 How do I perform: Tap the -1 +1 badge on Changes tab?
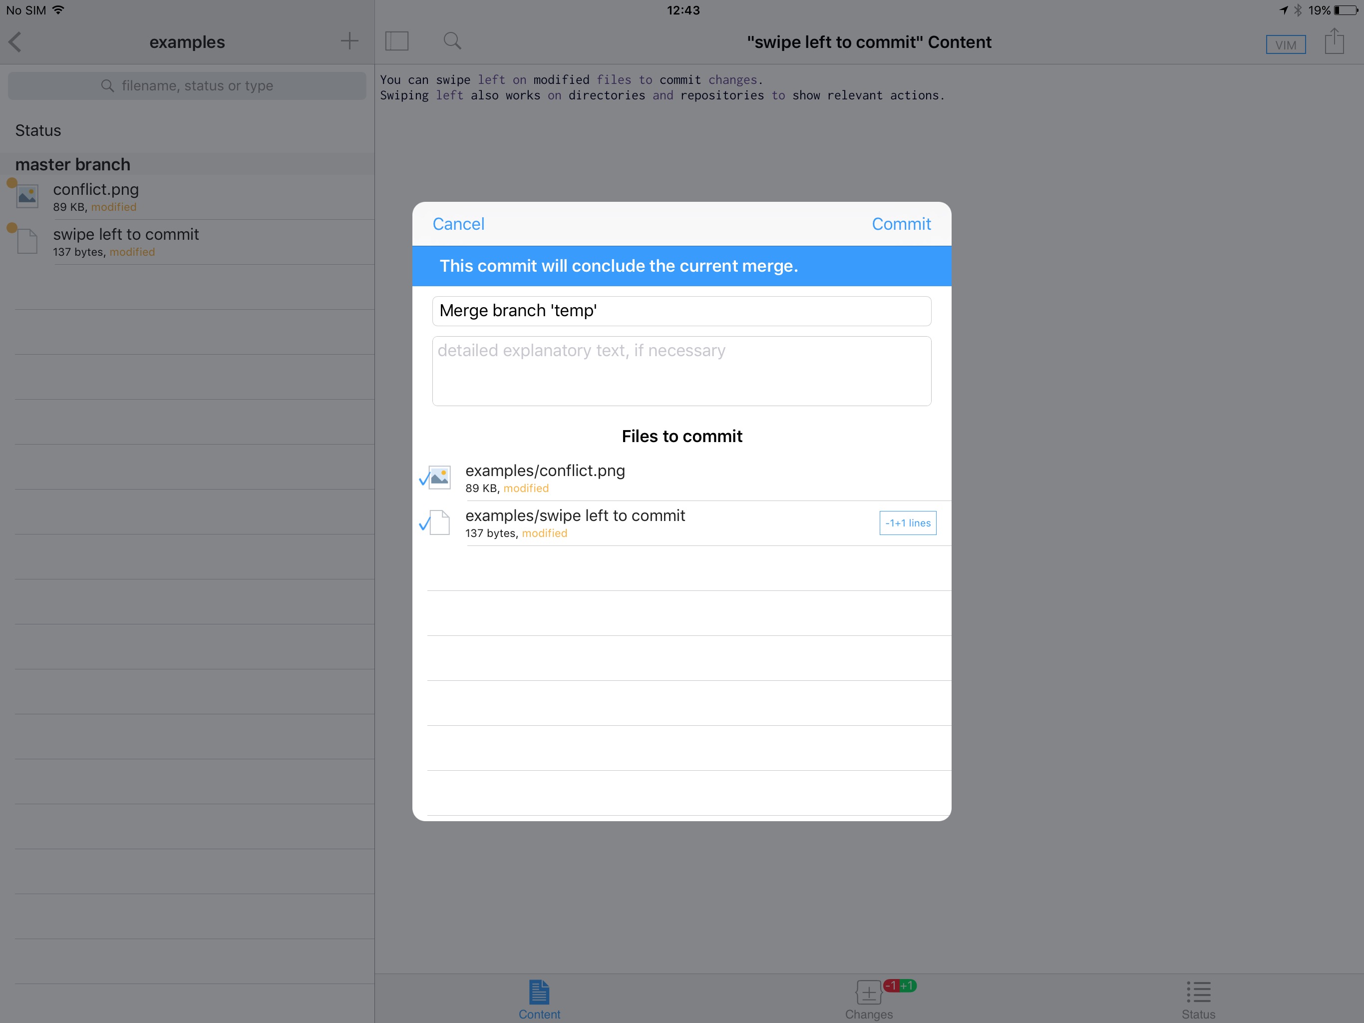point(900,986)
